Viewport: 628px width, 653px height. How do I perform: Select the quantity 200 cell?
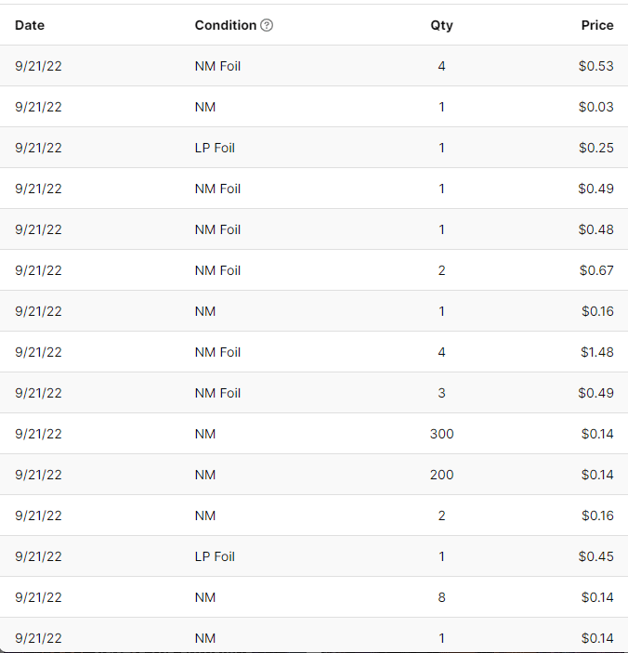coord(442,475)
